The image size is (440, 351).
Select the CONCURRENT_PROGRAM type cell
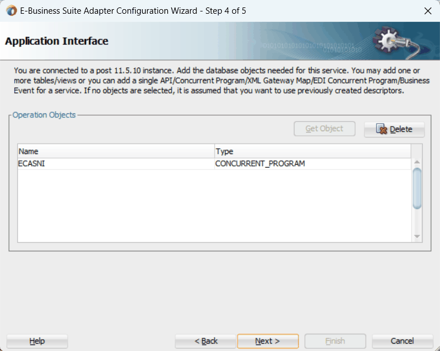point(313,163)
